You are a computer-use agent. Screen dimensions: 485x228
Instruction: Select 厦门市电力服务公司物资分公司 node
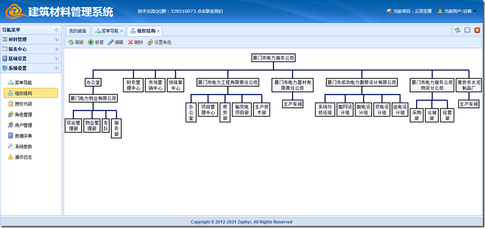coord(433,85)
